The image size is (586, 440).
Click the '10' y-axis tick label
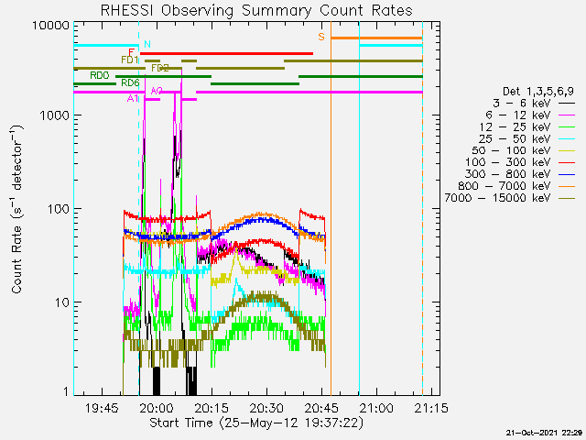[62, 302]
